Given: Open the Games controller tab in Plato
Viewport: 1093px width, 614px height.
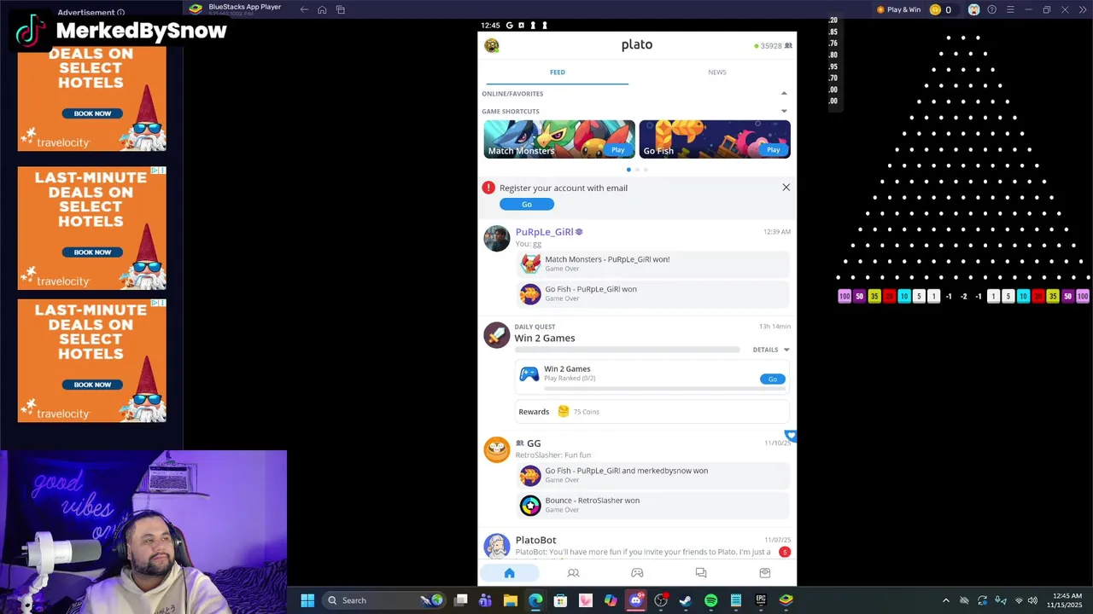Looking at the screenshot, I should [x=637, y=573].
